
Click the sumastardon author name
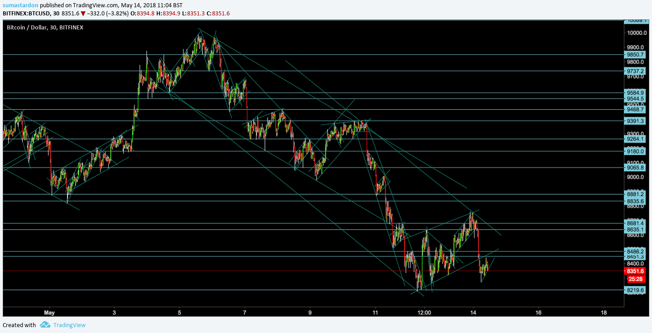coord(20,5)
